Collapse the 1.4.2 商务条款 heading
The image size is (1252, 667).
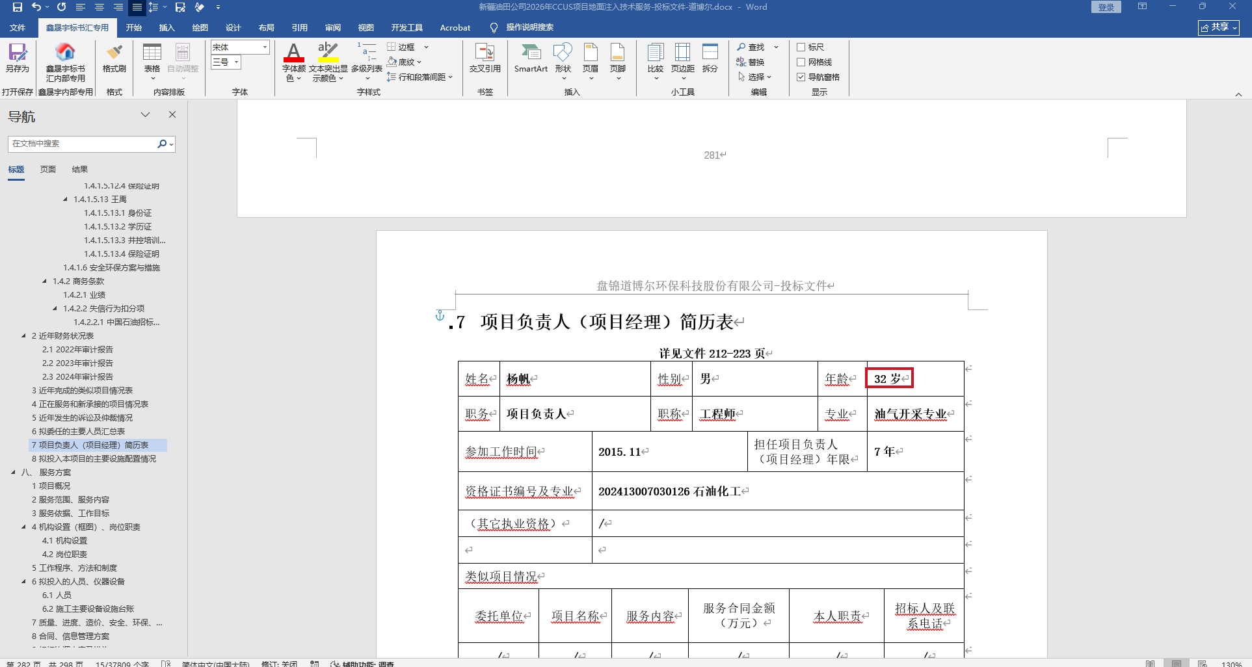44,281
